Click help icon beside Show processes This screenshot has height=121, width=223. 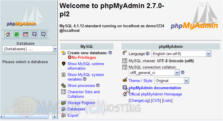[98, 85]
